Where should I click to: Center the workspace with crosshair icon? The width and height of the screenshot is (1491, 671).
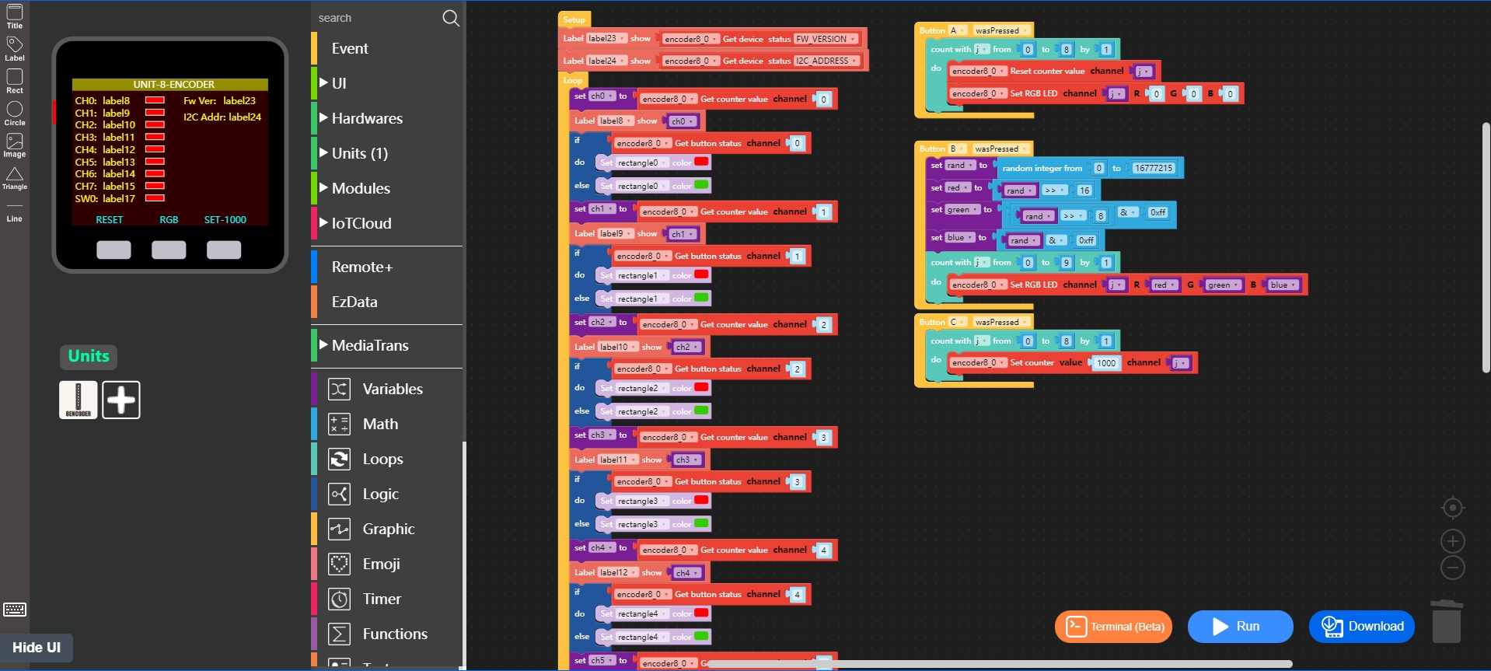1452,508
